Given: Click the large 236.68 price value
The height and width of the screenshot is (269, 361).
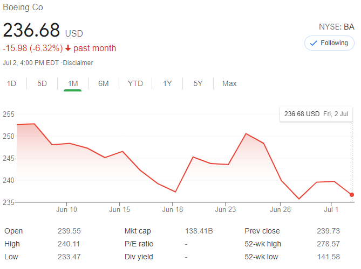Looking at the screenshot, I should tap(31, 30).
